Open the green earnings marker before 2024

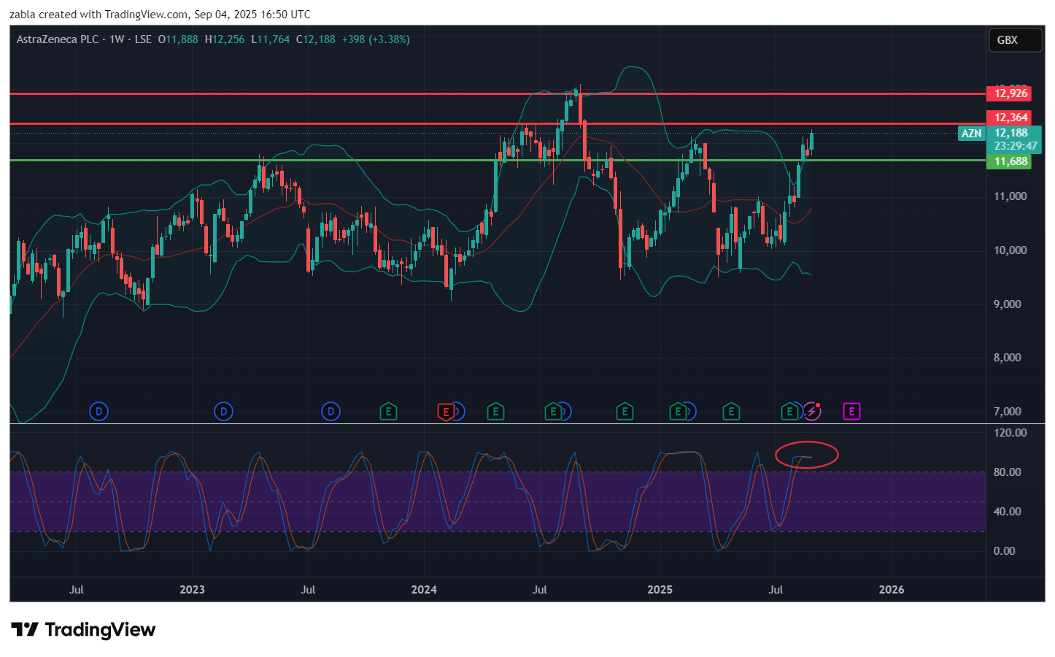pyautogui.click(x=388, y=412)
